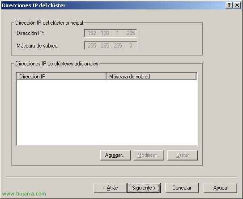
Task: Click the question mark help icon in title bar
Action: point(229,5)
